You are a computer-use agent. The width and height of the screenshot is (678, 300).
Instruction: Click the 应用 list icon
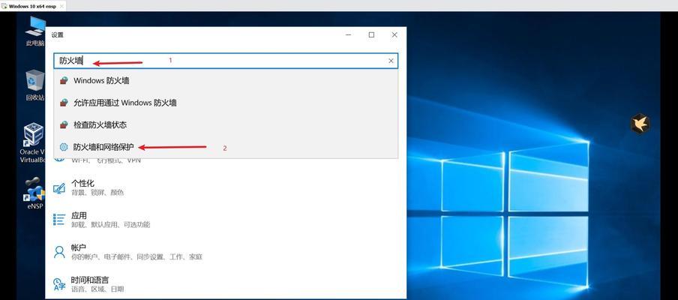point(58,220)
